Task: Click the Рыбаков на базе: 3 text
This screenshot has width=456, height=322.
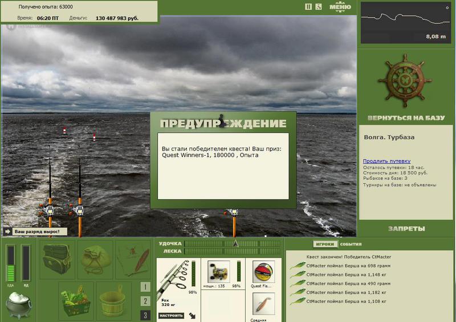Action: coord(385,178)
